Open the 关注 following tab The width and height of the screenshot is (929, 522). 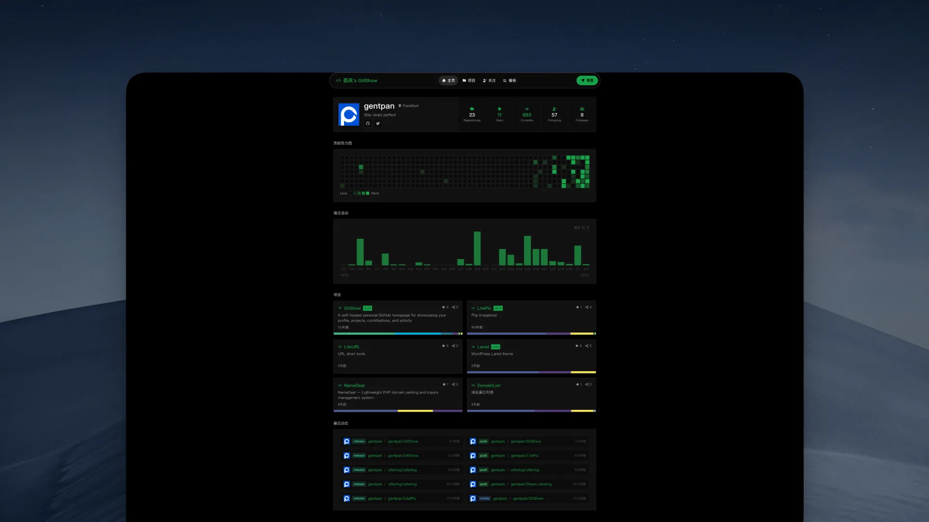(489, 81)
